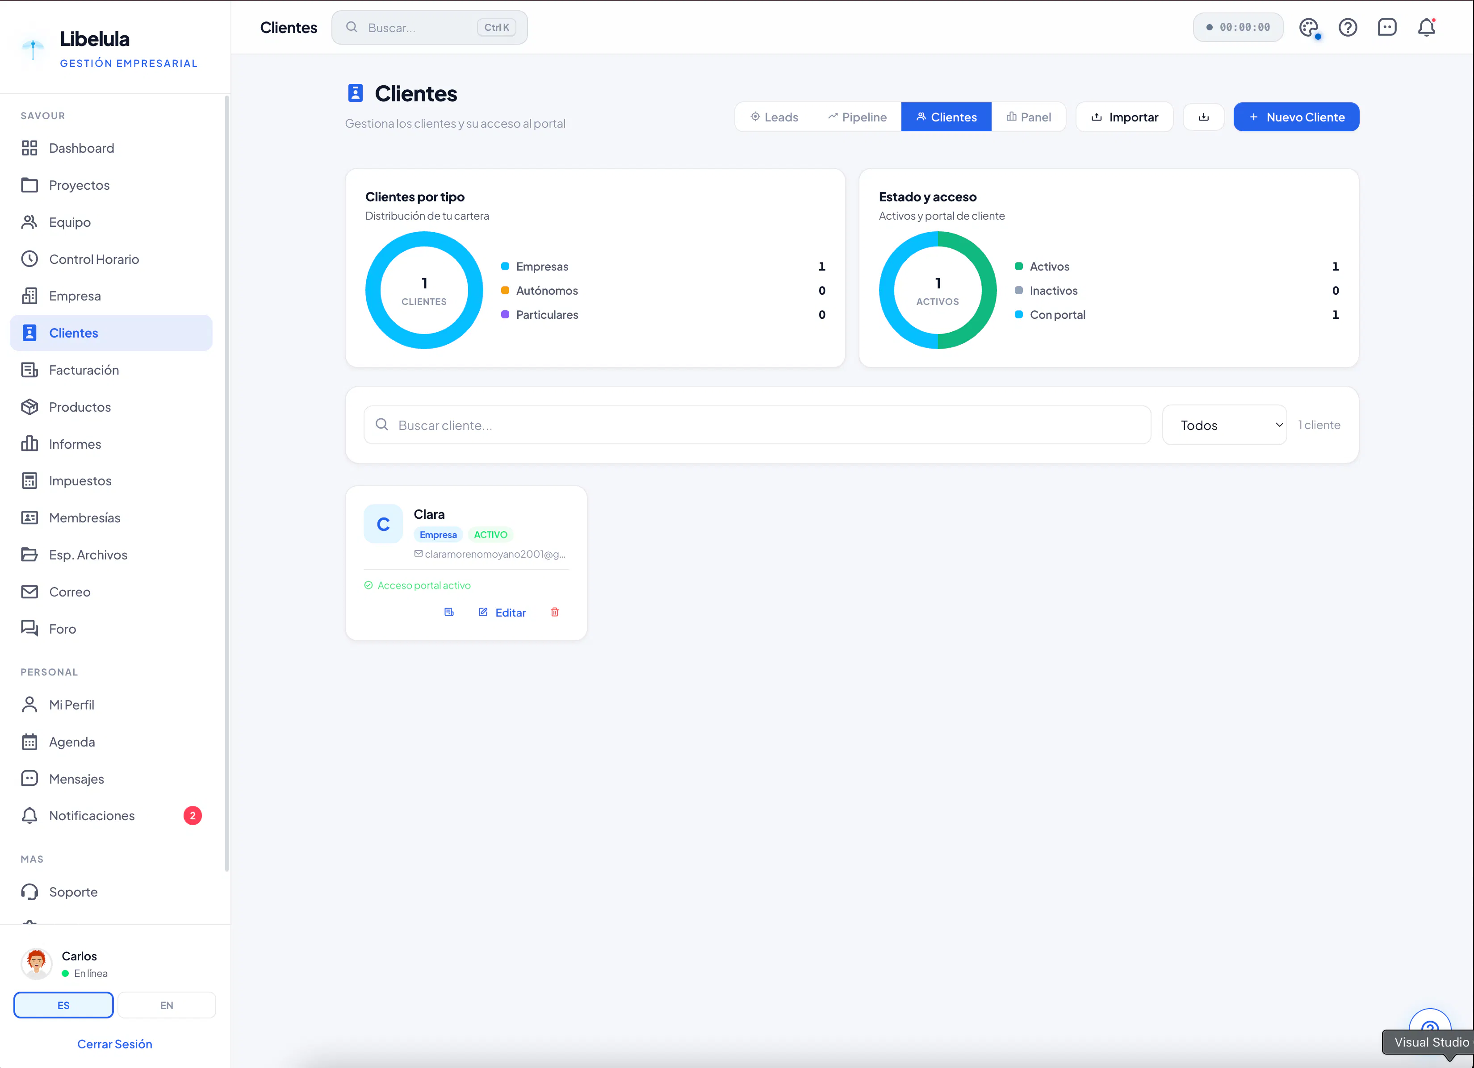Open Control Horario section
The height and width of the screenshot is (1068, 1474).
111,259
